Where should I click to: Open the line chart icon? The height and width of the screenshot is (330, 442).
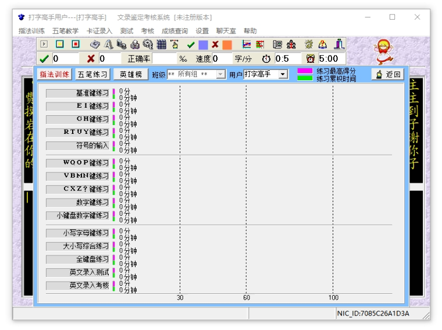tap(247, 44)
